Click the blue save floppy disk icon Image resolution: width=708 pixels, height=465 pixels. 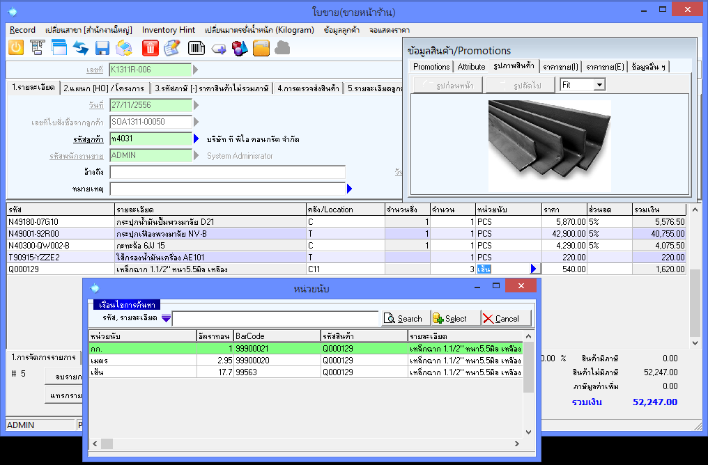pos(103,48)
